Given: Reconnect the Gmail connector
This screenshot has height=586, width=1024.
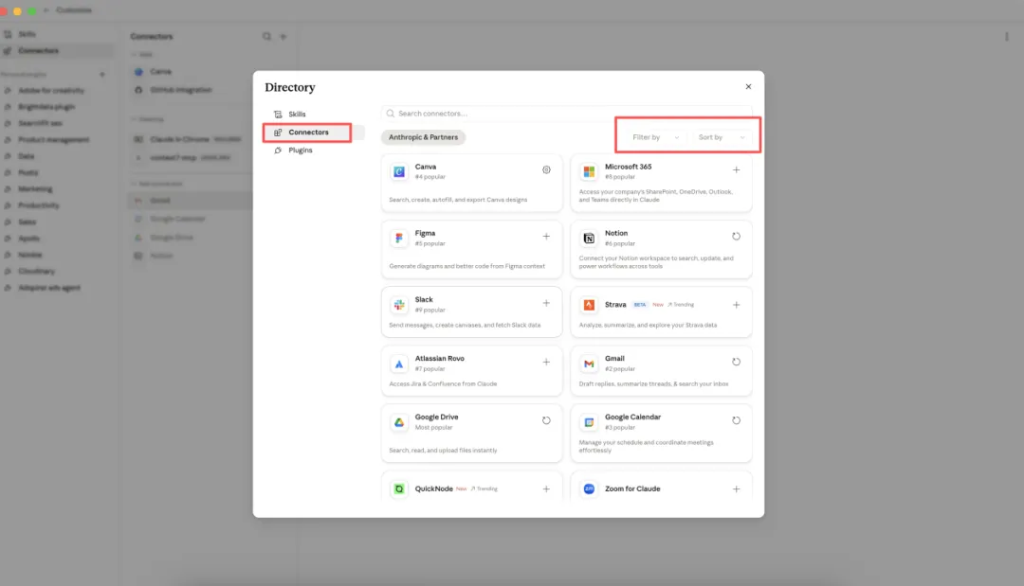Looking at the screenshot, I should tap(736, 362).
